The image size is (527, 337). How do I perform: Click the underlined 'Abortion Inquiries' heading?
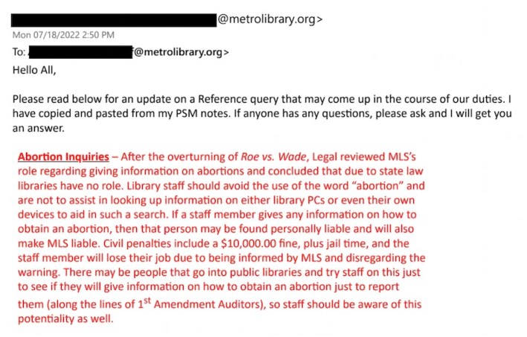[x=63, y=157]
